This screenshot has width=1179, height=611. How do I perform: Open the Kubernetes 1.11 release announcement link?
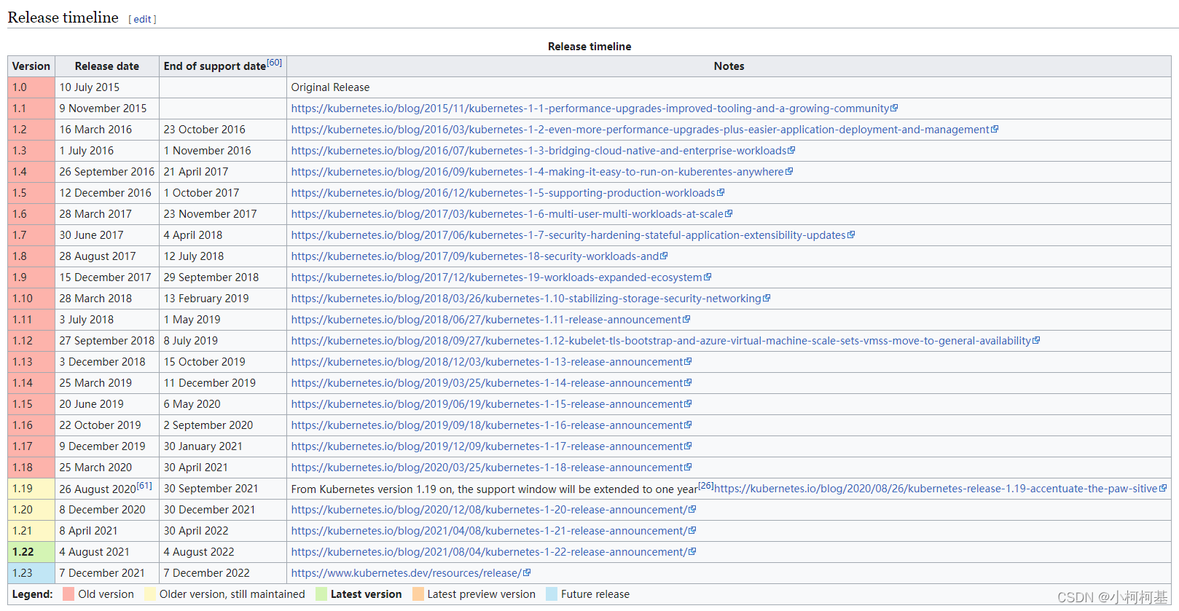[x=486, y=320]
